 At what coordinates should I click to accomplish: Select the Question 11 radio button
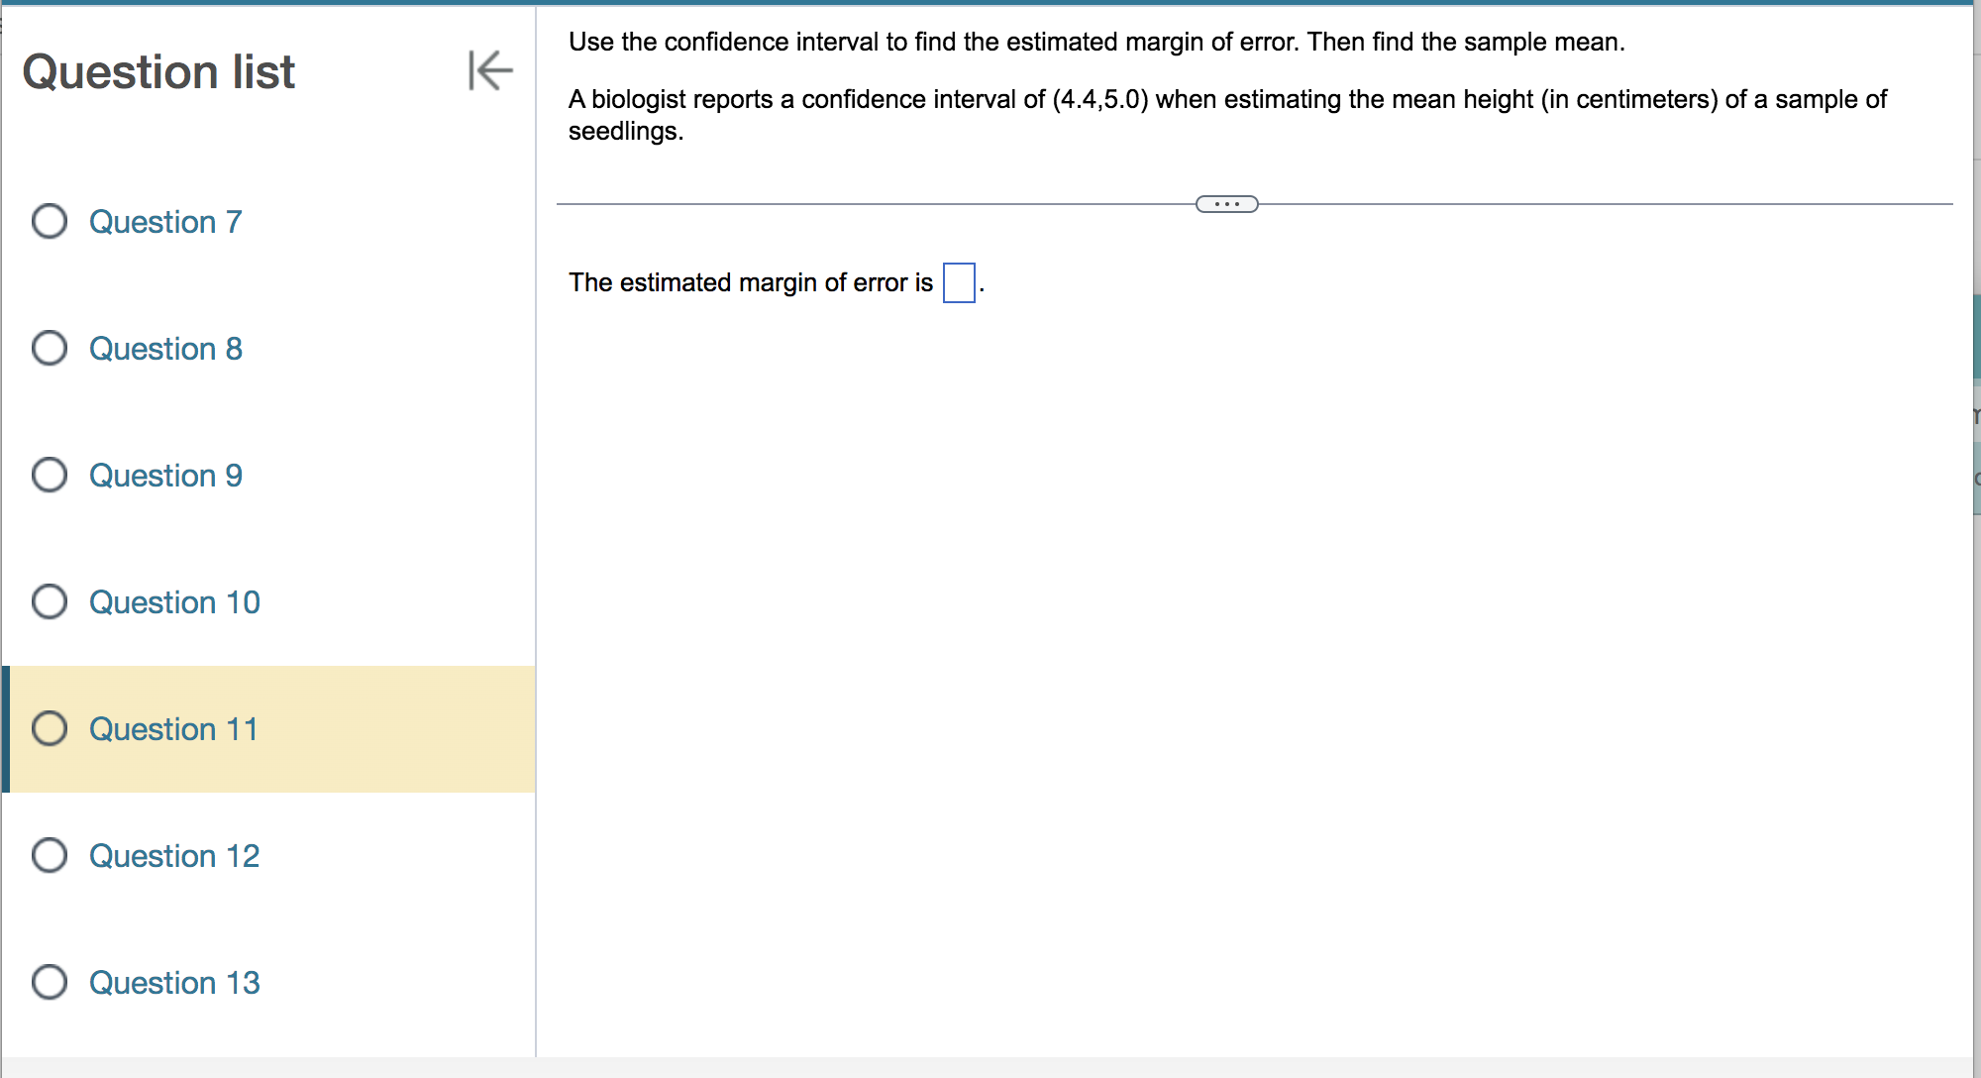pyautogui.click(x=49, y=728)
